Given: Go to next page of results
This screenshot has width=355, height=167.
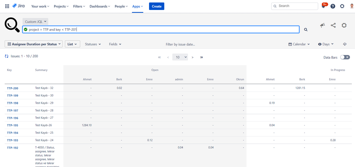Looking at the screenshot, I should click(x=193, y=57).
